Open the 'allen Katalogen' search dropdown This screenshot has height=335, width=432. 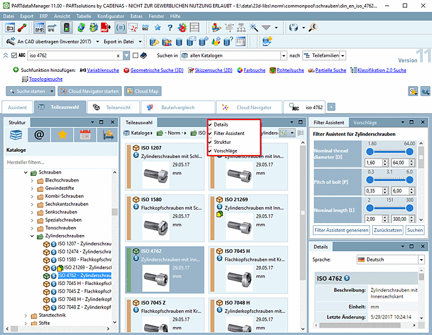(x=284, y=56)
